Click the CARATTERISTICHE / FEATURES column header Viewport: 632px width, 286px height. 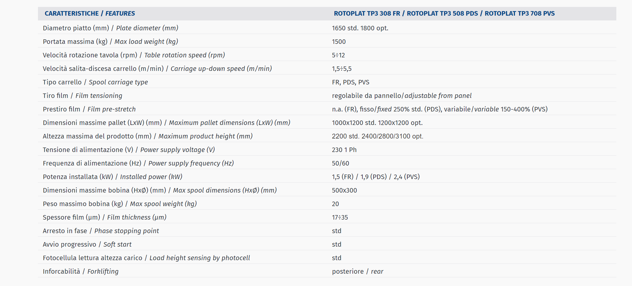[90, 14]
